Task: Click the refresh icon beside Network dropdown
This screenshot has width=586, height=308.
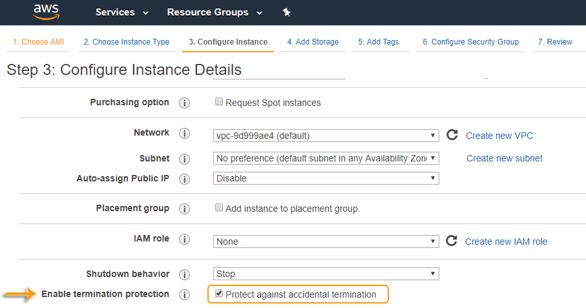Action: pos(452,135)
